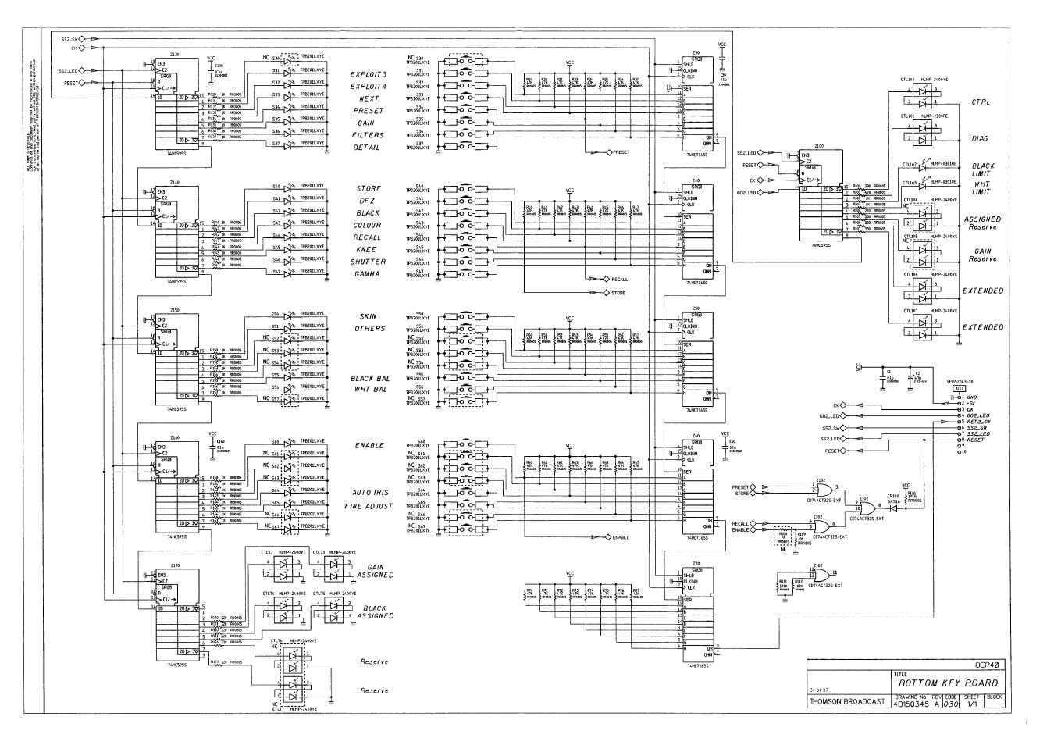Click the 'DETAIL' key label

(367, 148)
